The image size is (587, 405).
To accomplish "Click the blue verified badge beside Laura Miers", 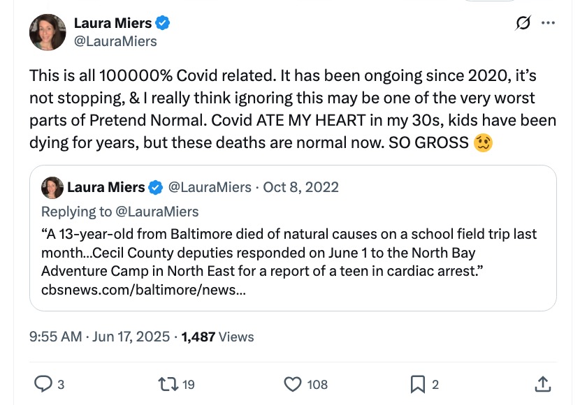I will [163, 23].
